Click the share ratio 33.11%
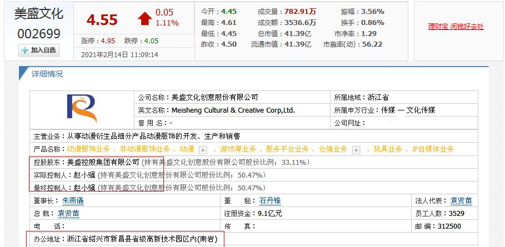 pyautogui.click(x=294, y=163)
